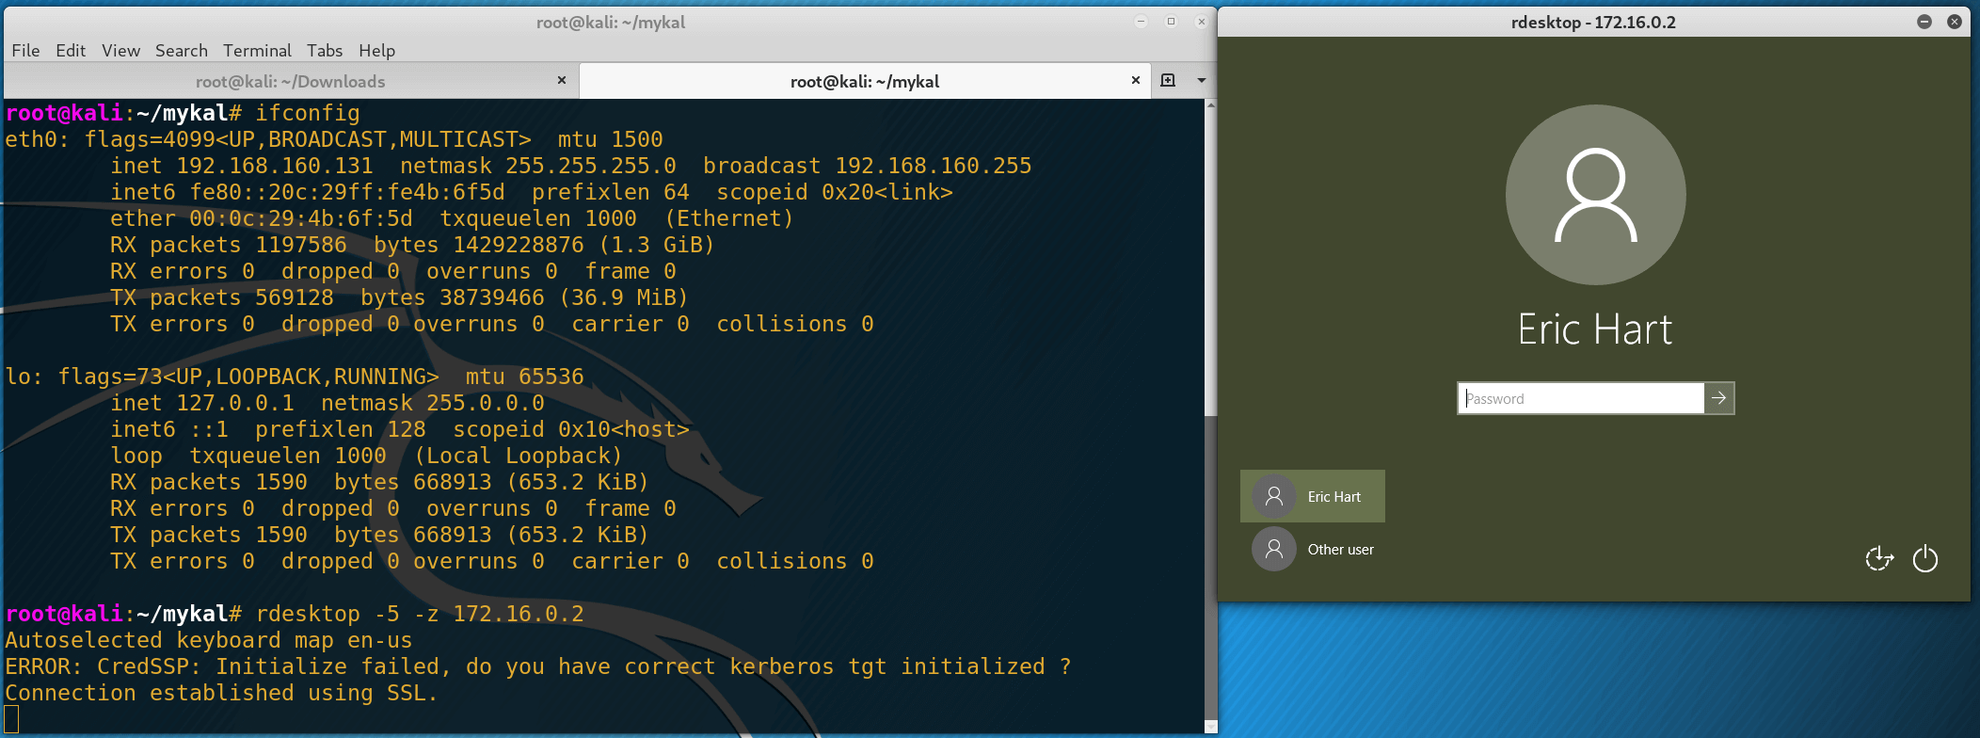Minimize the rdesktop window
The width and height of the screenshot is (1980, 738).
[1924, 22]
